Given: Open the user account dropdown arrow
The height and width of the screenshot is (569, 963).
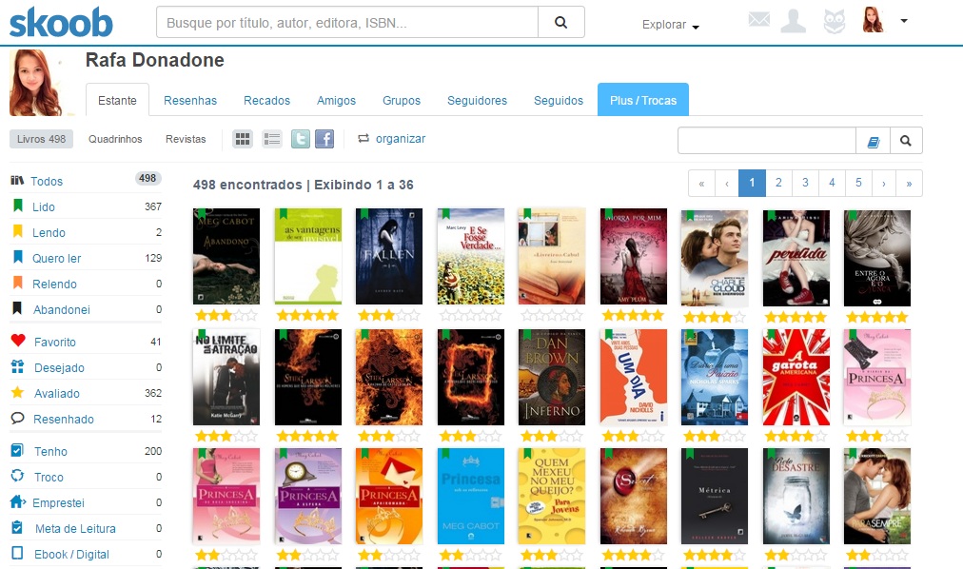Looking at the screenshot, I should 903,20.
